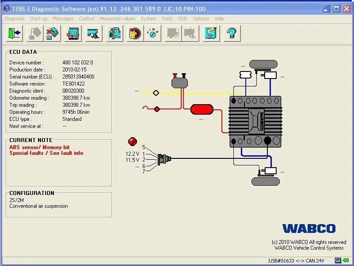Click the greyed truck with height arrow icon

[173, 34]
